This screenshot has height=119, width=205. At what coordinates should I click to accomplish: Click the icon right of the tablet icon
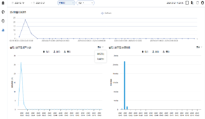[192, 3]
